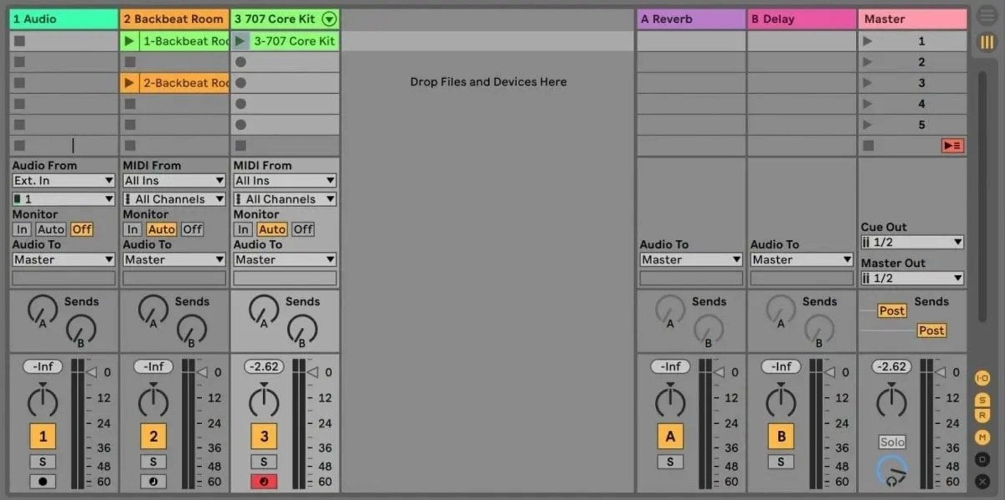Image resolution: width=1005 pixels, height=500 pixels.
Task: Launch the 1-Backbeat Room clip
Action: click(x=129, y=41)
